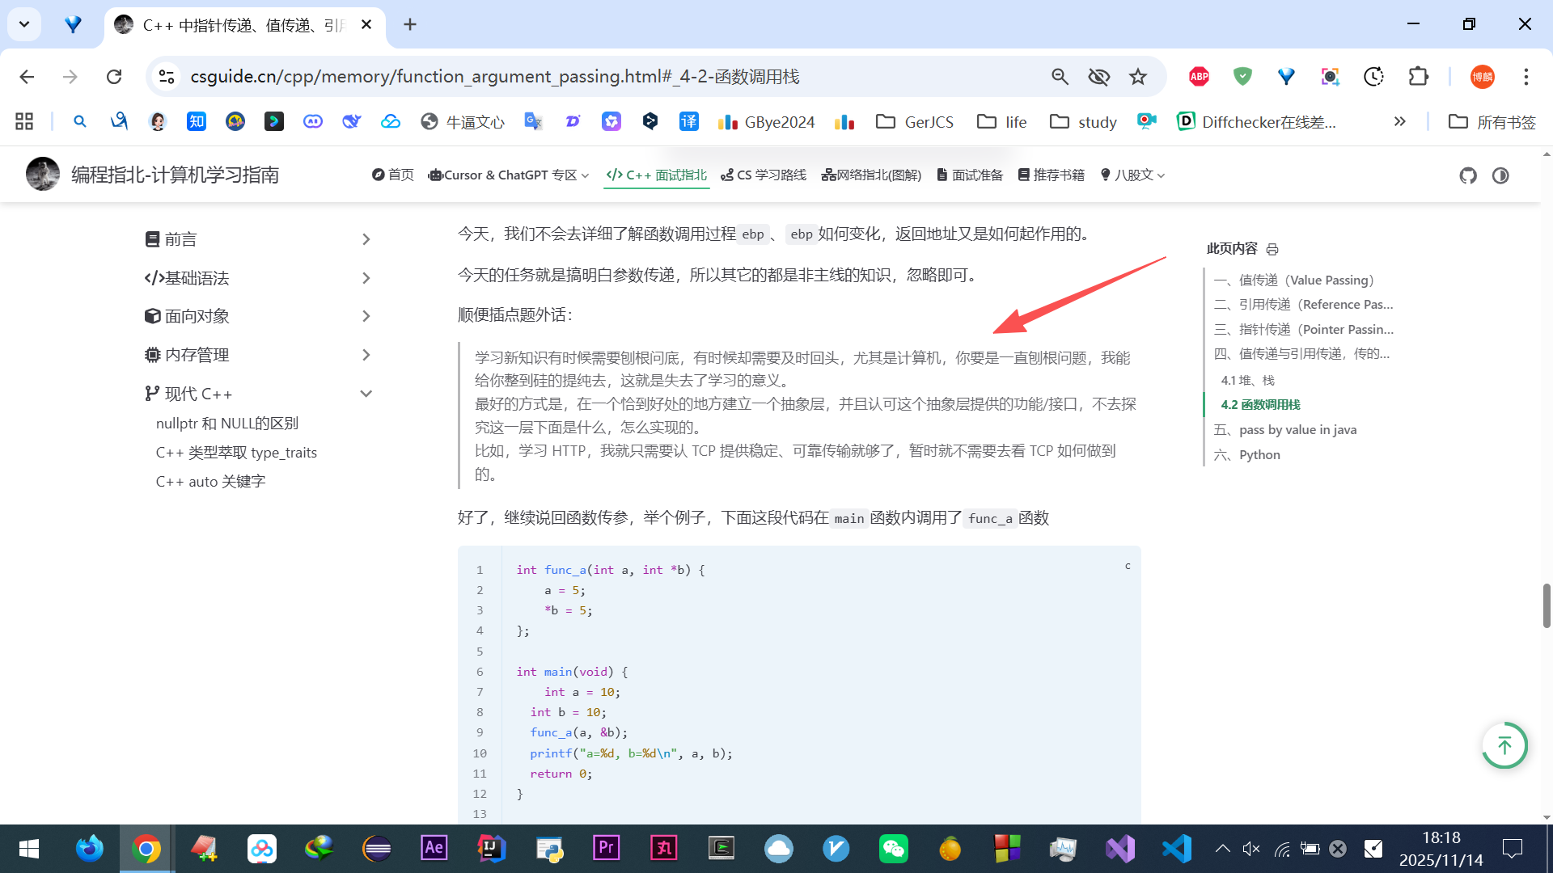Launch WeChat from the taskbar
Viewport: 1553px width, 873px height.
point(893,849)
